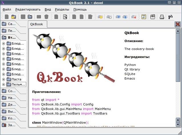This screenshot has width=182, height=135.
Task: Click the add section icon with yellow star
Action: pyautogui.click(x=100, y=17)
